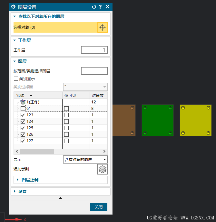The width and height of the screenshot is (216, 222).
Task: Open the 显示 dropdown 含有对象的图层
Action: [85, 160]
